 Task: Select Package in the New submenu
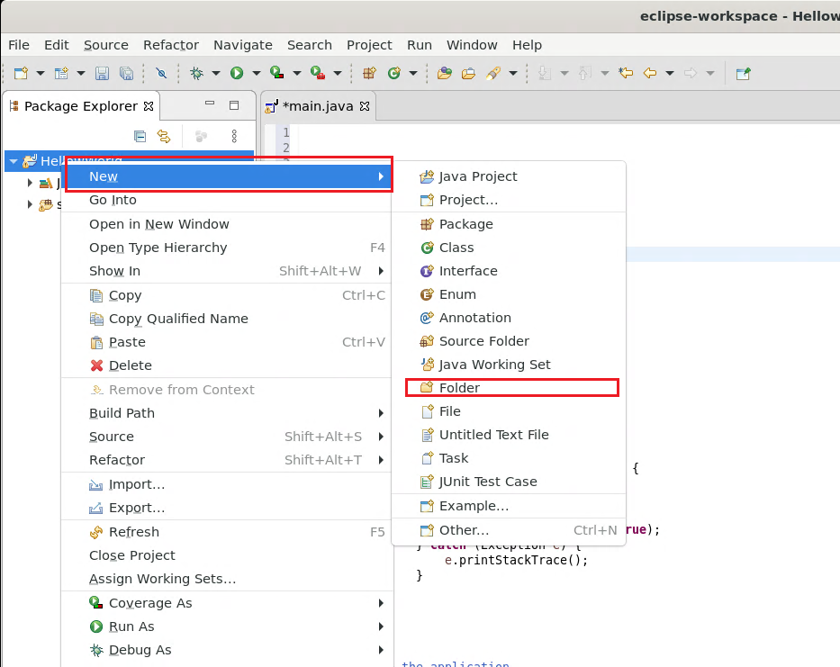pos(509,224)
